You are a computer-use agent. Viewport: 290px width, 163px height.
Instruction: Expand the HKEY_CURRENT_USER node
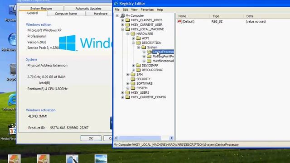pos(122,24)
